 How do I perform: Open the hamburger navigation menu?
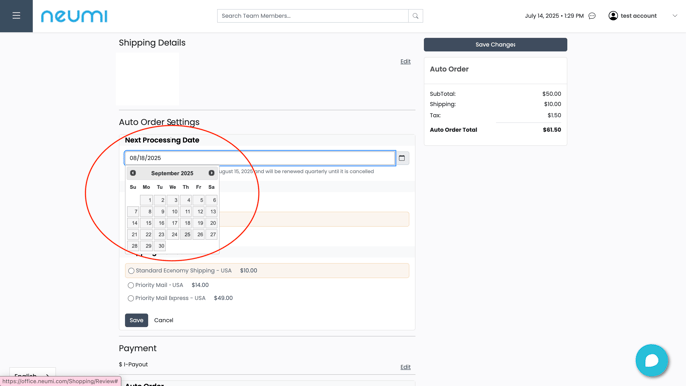[x=16, y=16]
